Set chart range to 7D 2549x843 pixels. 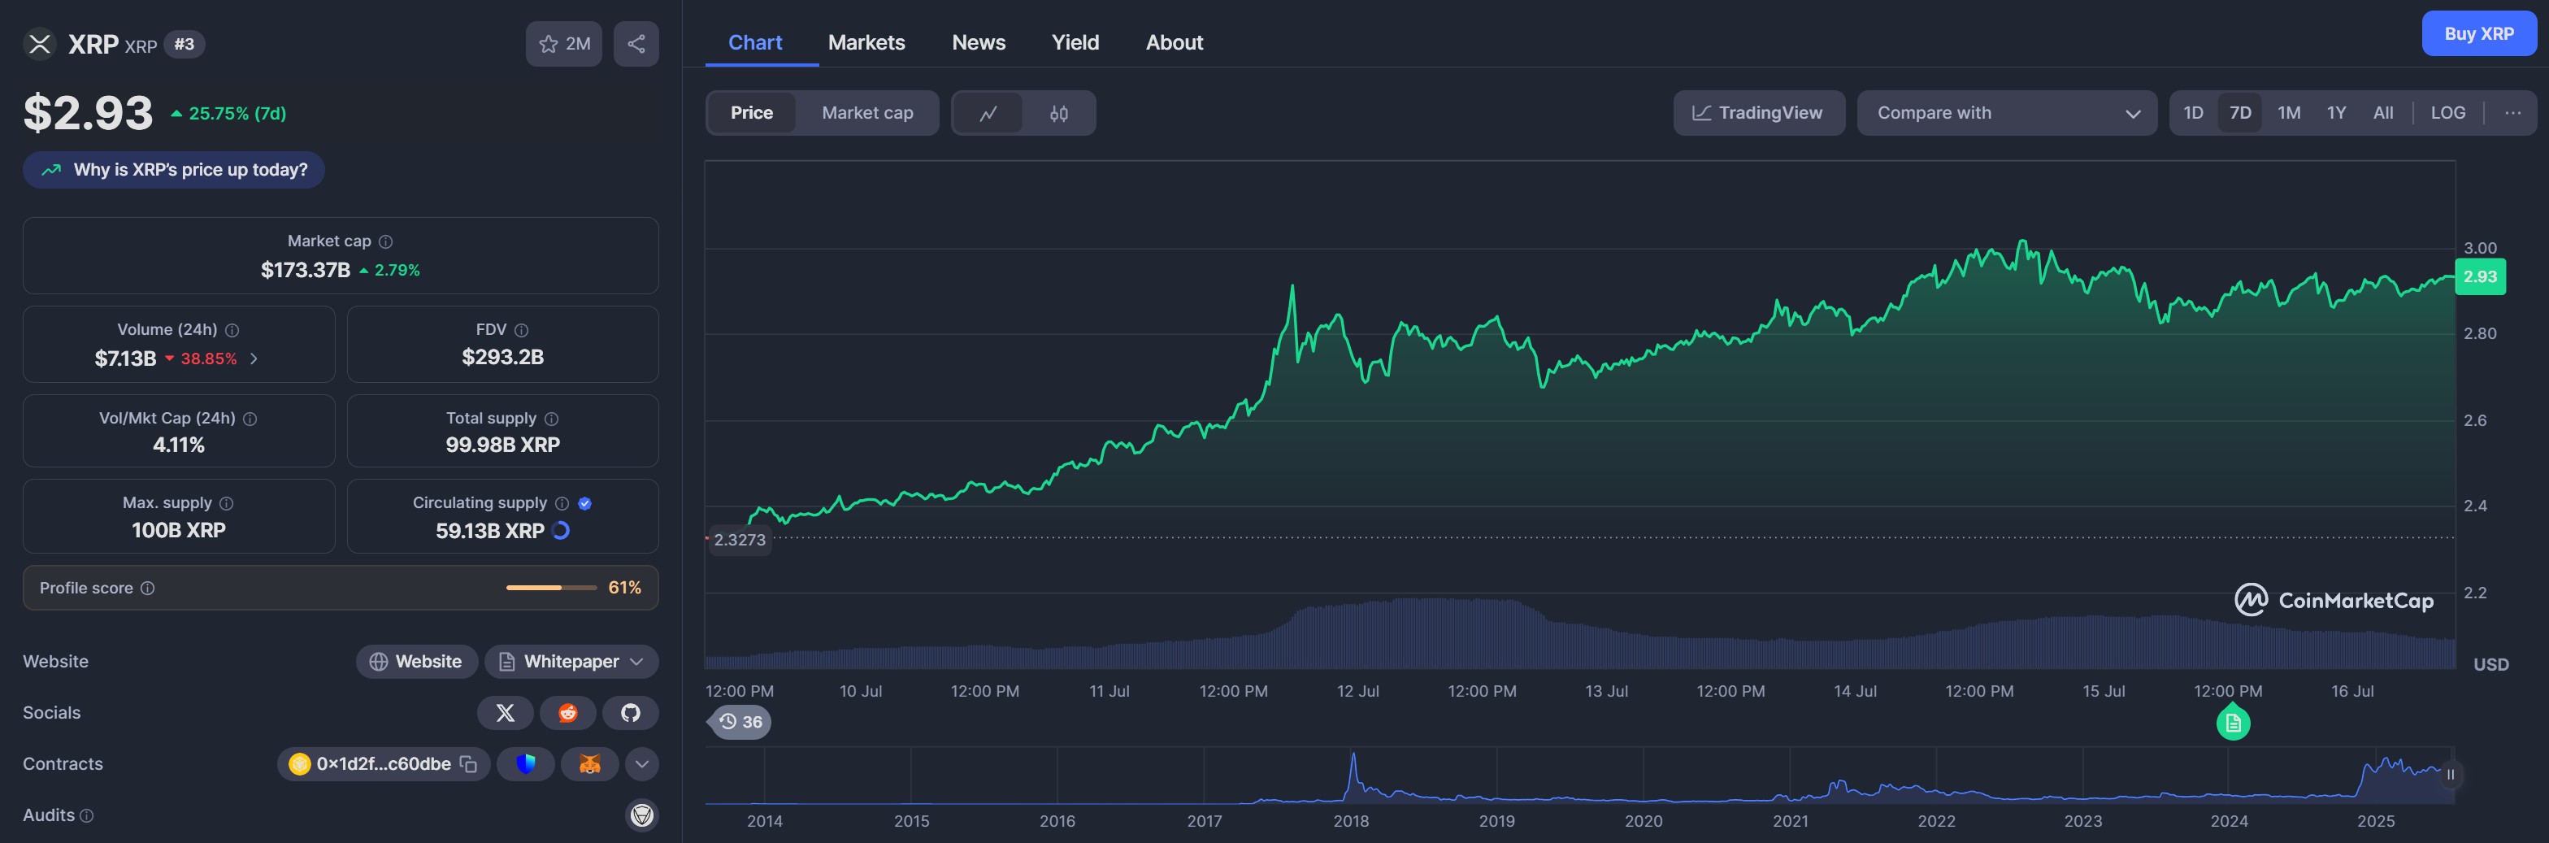(x=2240, y=113)
